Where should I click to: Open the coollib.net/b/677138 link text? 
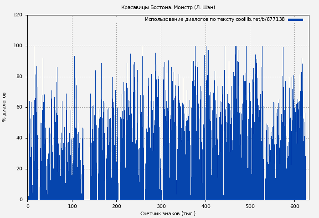(x=260, y=20)
